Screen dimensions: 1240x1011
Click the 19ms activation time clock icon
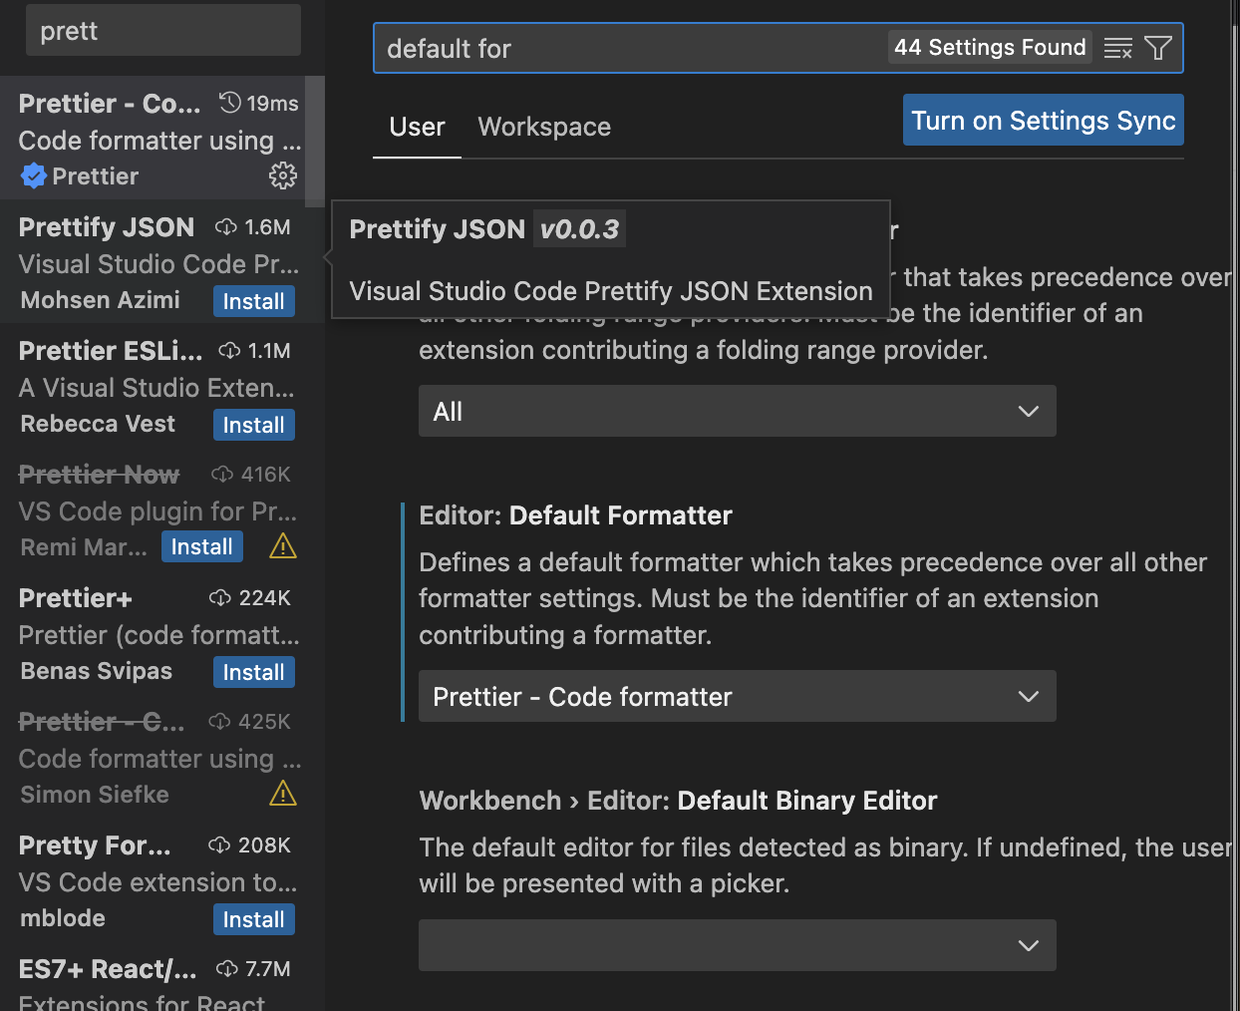coord(230,103)
